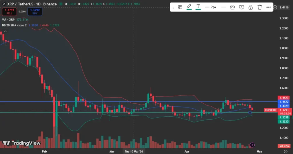Add an alert with the clock icon
Viewport: 293px width, 154px height.
(x=241, y=7)
